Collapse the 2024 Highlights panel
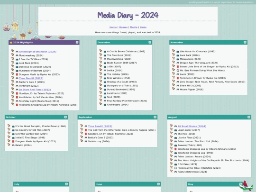The height and width of the screenshot is (192, 256). point(77,42)
